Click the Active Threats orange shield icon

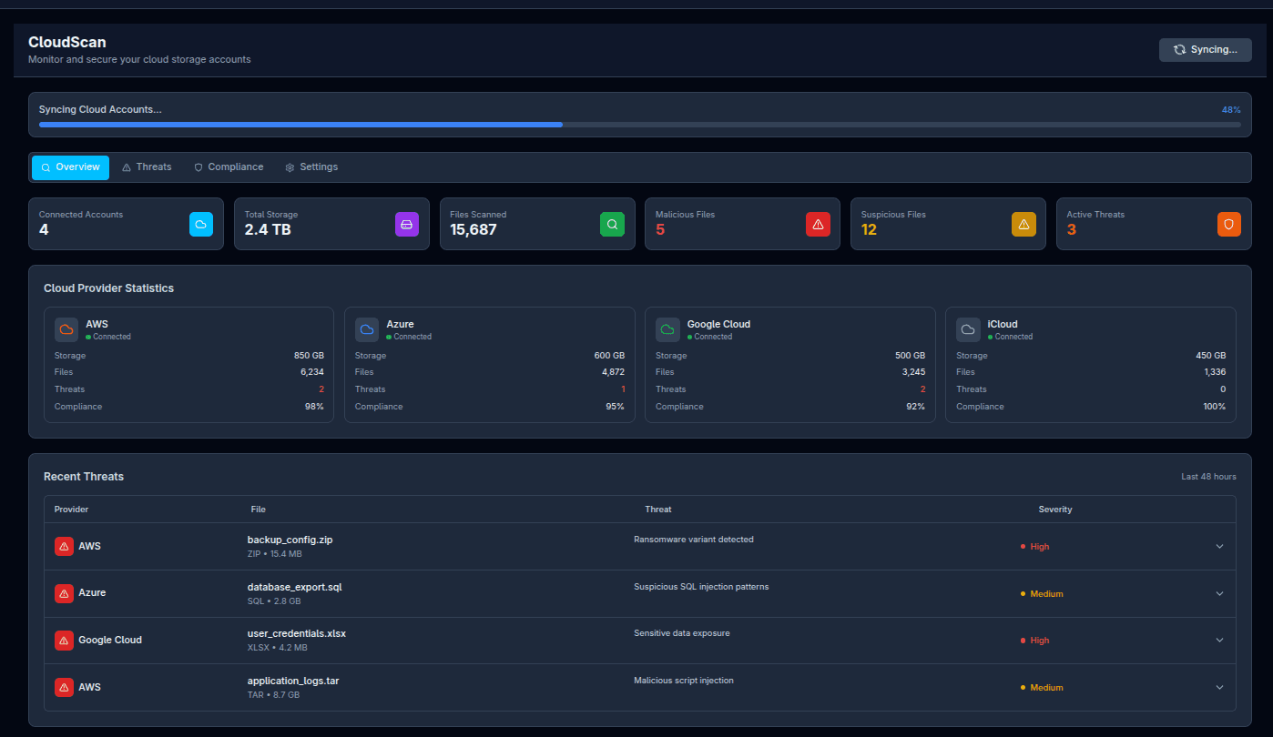click(1229, 224)
